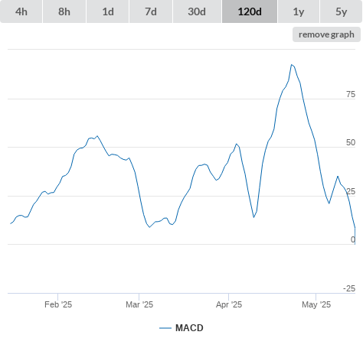Open the 7d time range view

pos(151,11)
